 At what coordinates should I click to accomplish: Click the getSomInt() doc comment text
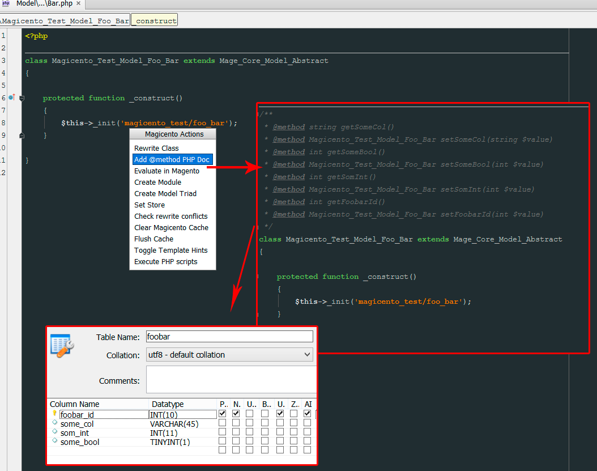(351, 177)
